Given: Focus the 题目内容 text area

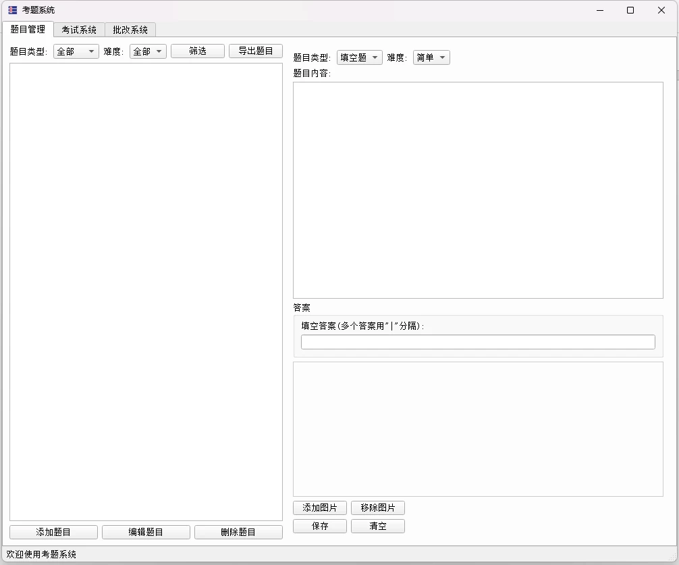Looking at the screenshot, I should pyautogui.click(x=478, y=190).
